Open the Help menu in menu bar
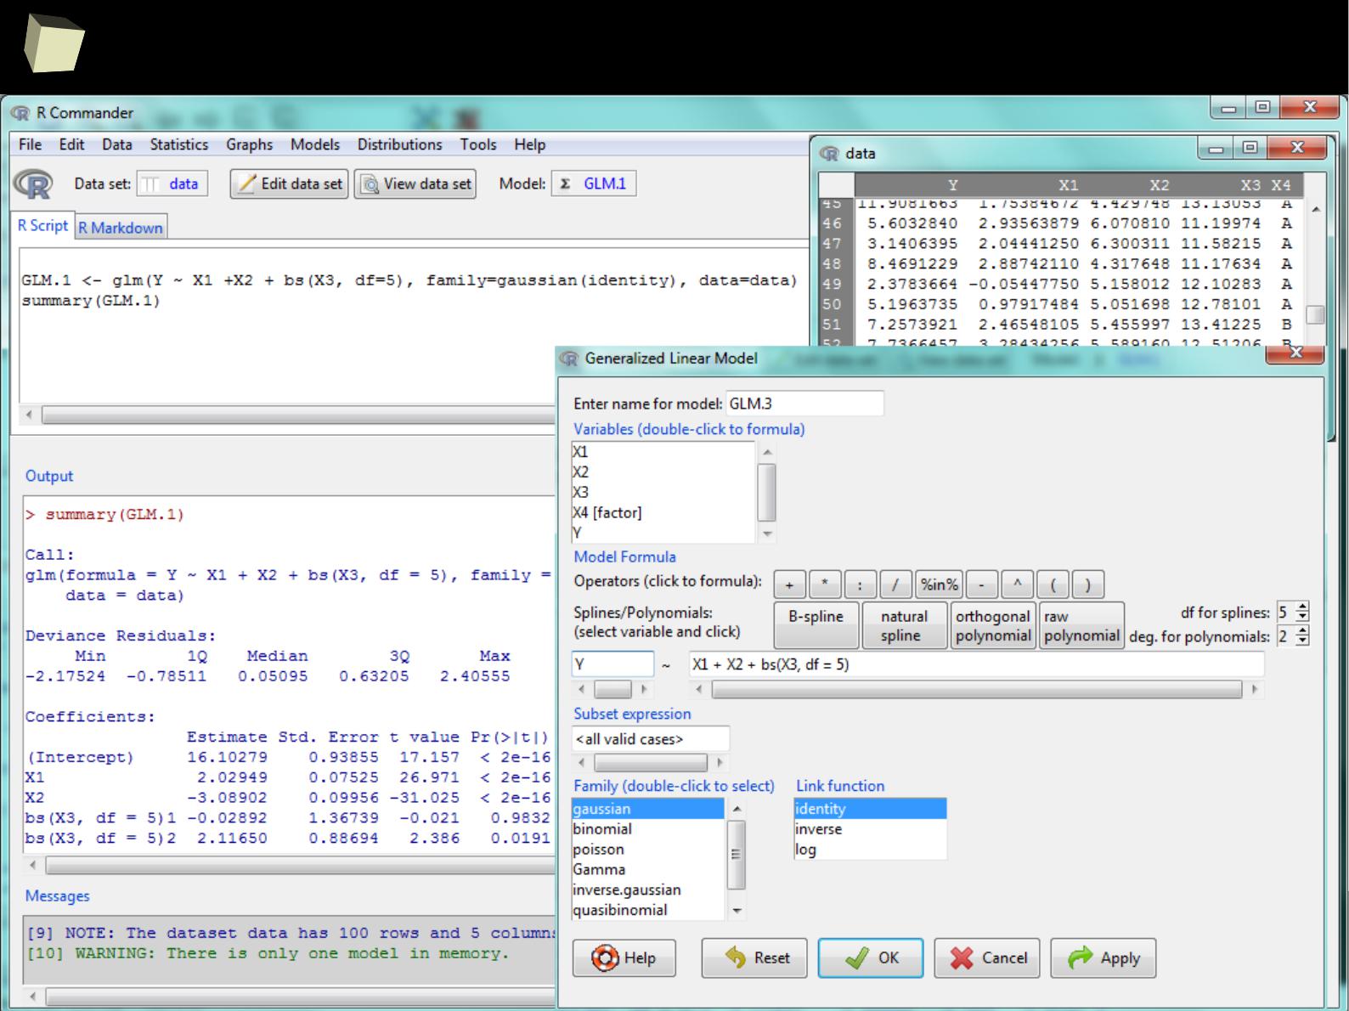The width and height of the screenshot is (1349, 1011). click(529, 144)
